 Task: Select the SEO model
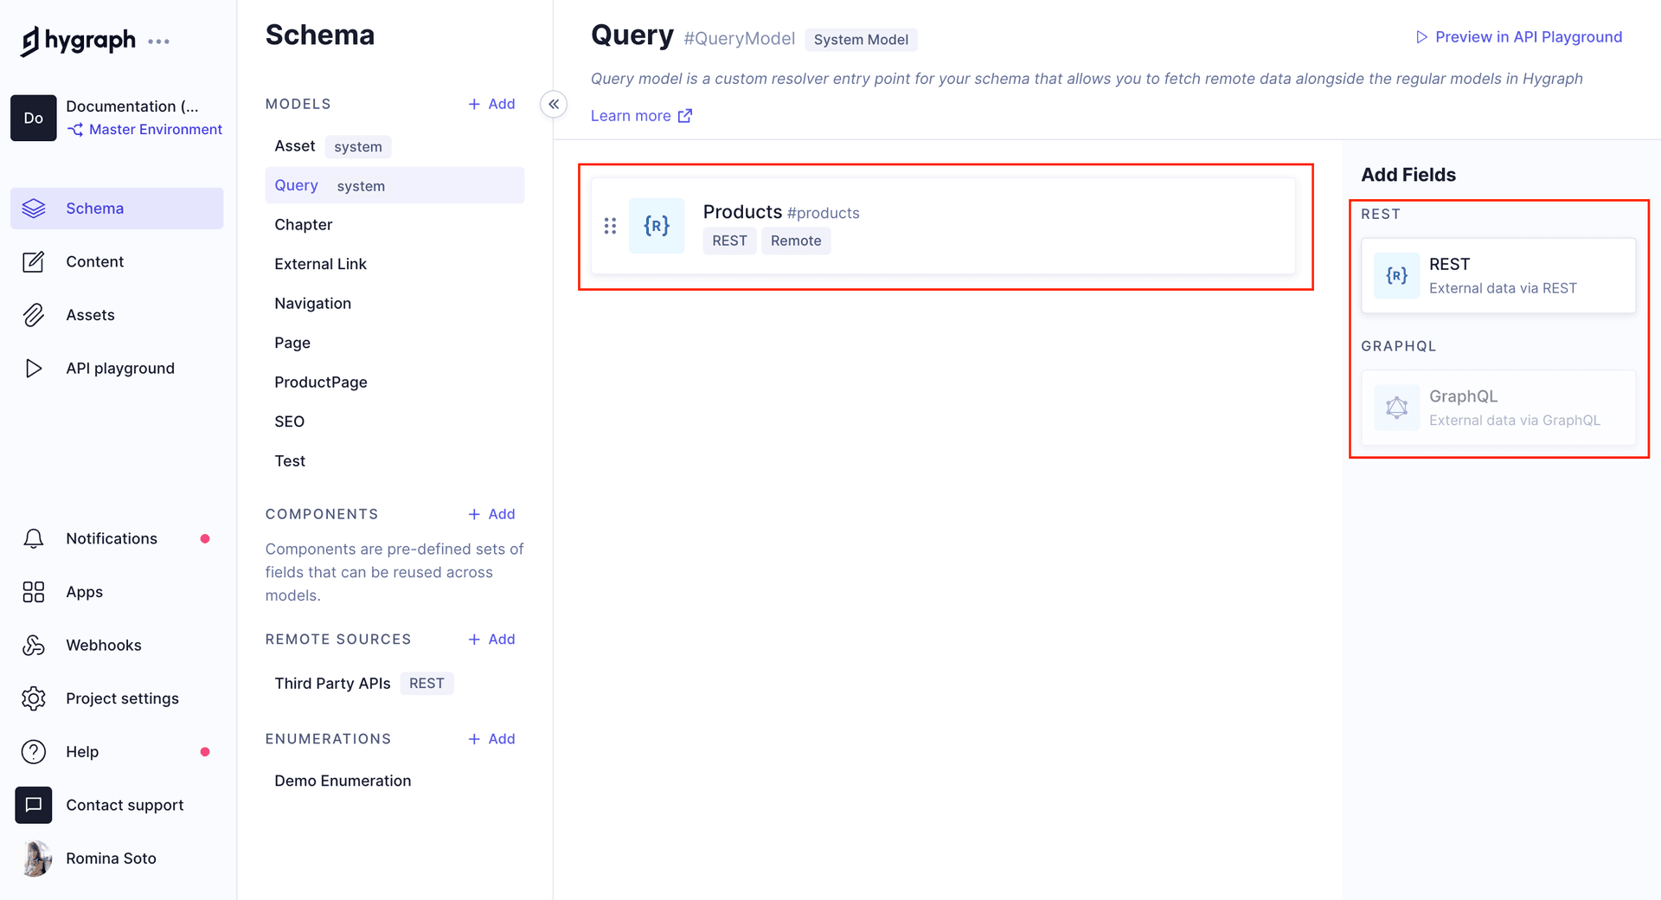(394, 421)
